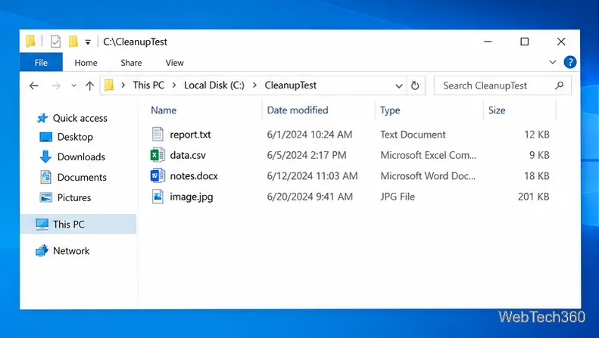Click the Search CleanupTest field

(x=502, y=85)
